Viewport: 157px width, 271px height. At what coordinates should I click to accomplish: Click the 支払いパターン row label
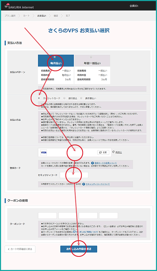pos(18,72)
